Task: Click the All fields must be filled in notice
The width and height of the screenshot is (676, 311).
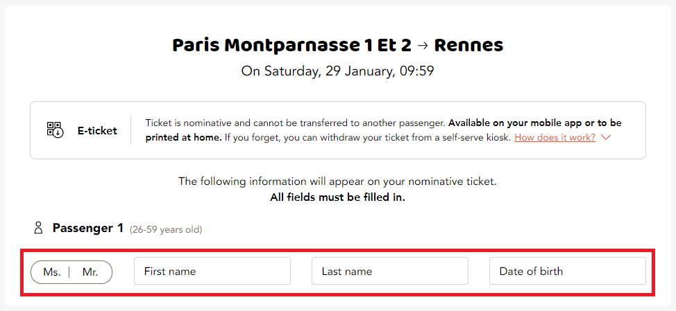Action: [x=337, y=198]
